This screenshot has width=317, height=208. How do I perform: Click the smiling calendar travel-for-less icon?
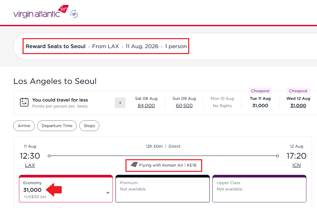(x=24, y=102)
